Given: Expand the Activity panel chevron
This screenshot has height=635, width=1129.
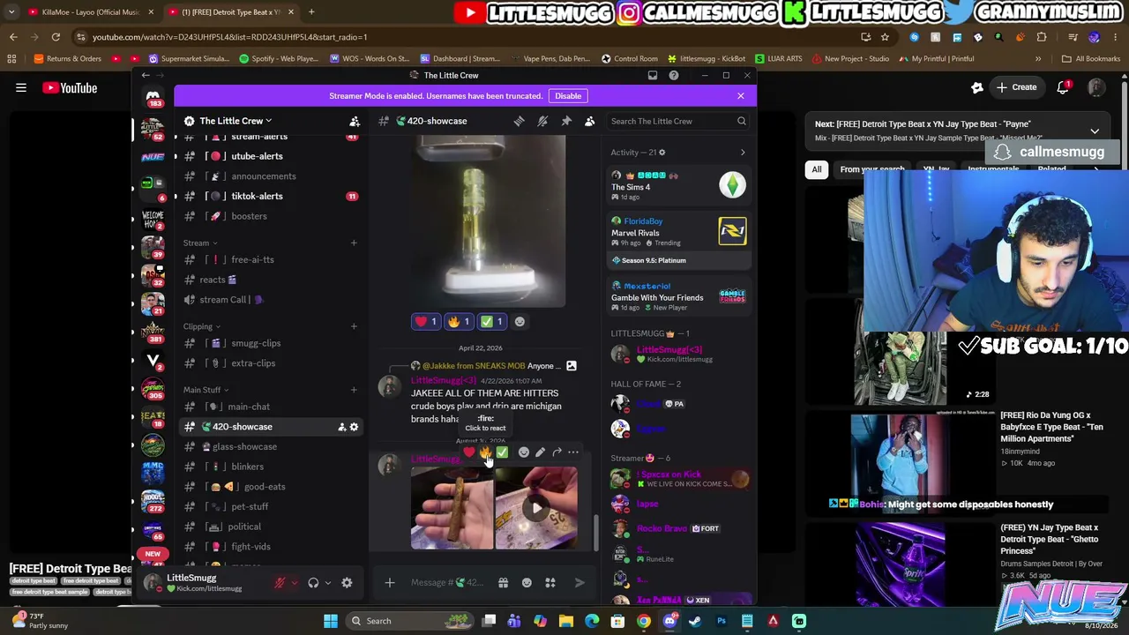Looking at the screenshot, I should (743, 153).
